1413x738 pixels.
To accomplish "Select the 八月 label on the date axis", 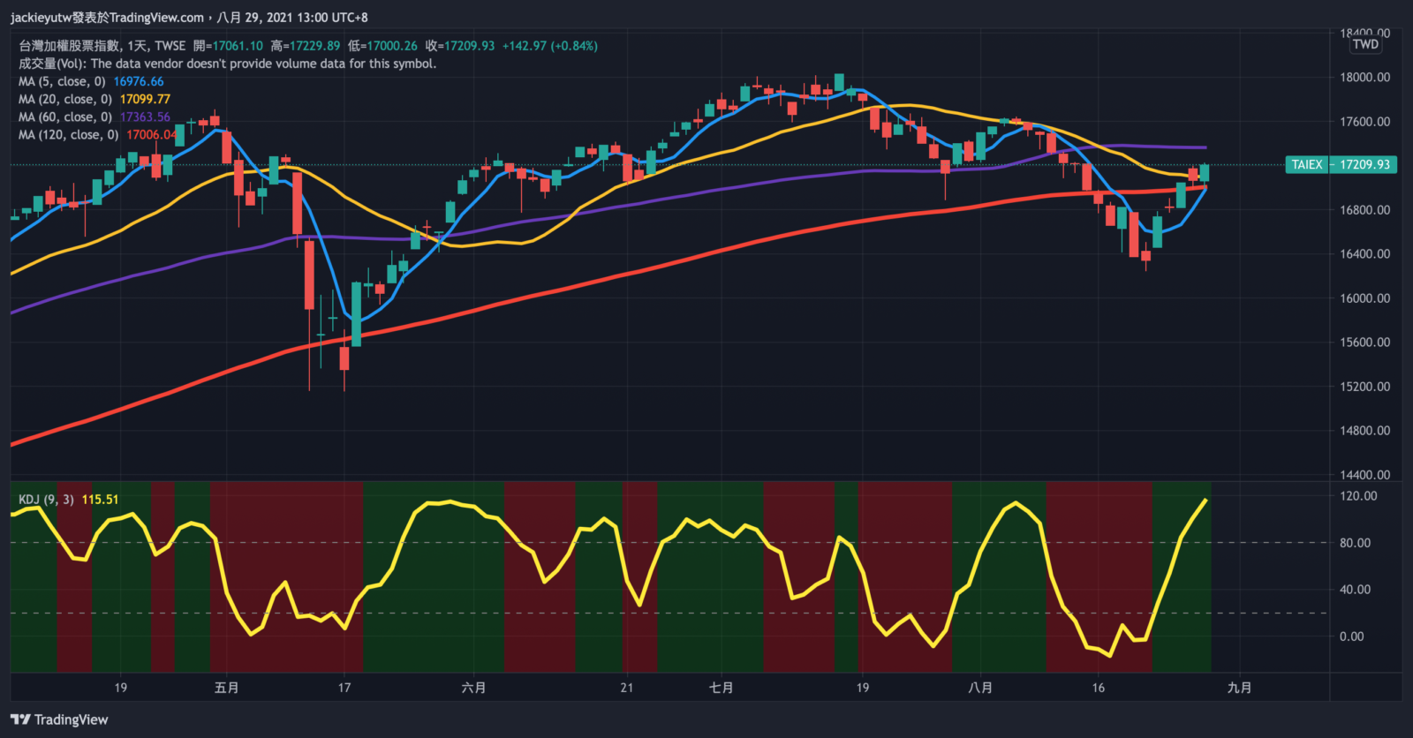I will coord(980,688).
